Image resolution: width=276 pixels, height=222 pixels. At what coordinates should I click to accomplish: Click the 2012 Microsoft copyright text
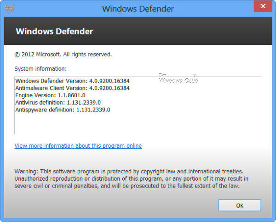[63, 55]
